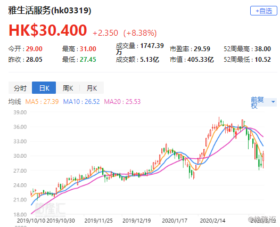Click the 最低 27.45 day low value
280x227 pixels.
pos(79,60)
